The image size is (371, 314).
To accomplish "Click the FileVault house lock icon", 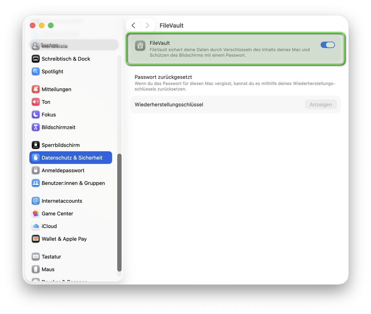I will click(x=140, y=46).
